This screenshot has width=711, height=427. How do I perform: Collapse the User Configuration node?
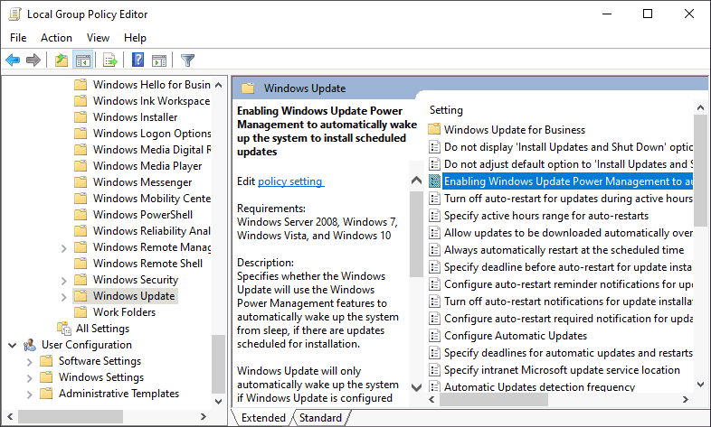pos(13,345)
